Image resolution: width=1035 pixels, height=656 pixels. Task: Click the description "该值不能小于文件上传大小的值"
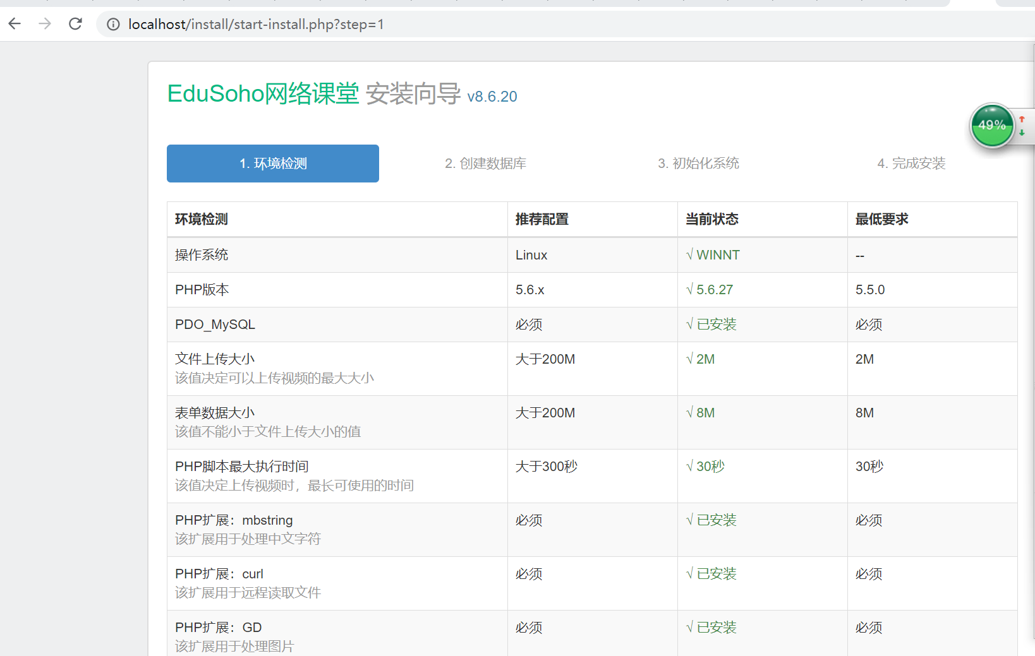pyautogui.click(x=268, y=432)
